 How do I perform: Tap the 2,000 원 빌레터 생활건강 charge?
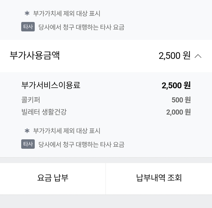[x=178, y=112]
